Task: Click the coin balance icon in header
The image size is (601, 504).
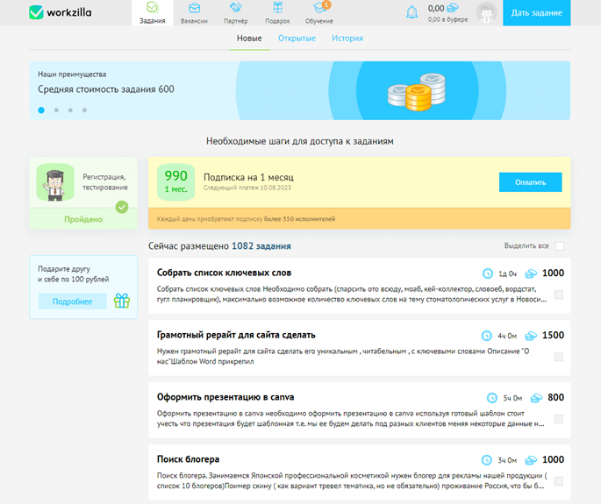Action: point(453,8)
